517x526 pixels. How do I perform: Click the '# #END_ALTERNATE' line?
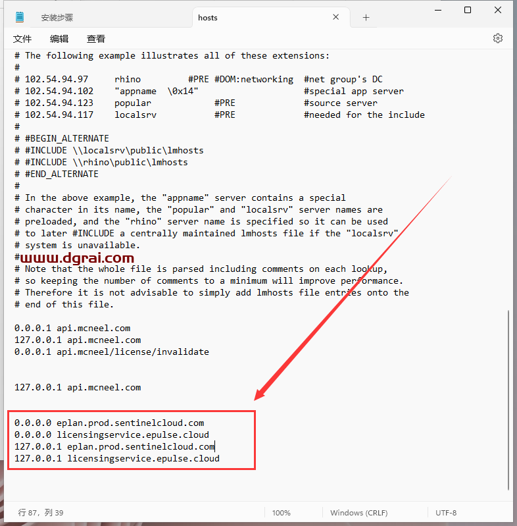(57, 174)
